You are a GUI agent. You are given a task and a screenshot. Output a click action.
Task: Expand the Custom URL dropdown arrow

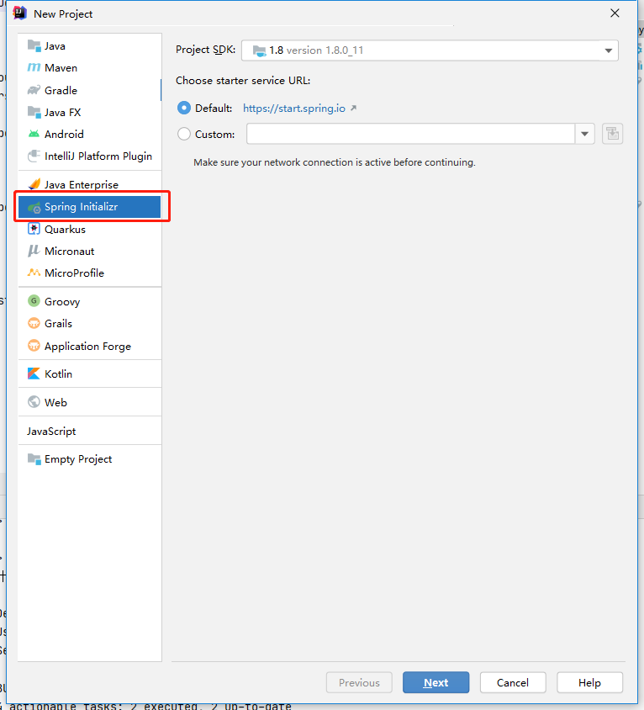584,134
